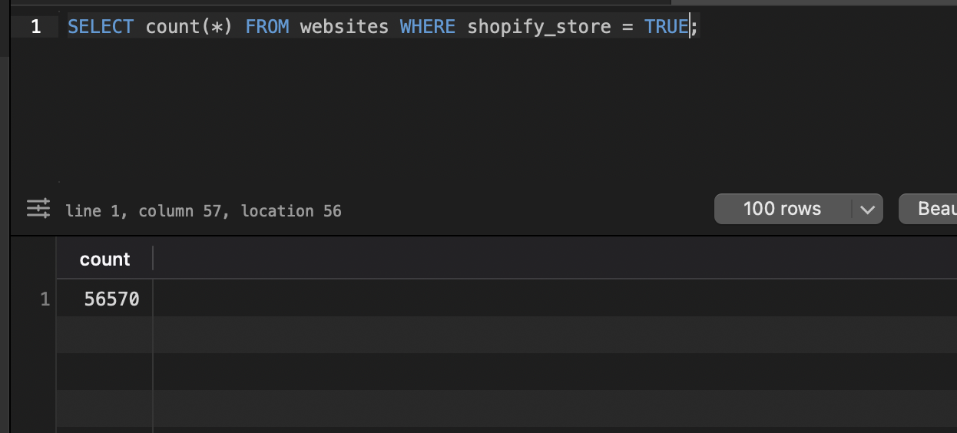This screenshot has height=433, width=957.
Task: Click line number 1 in the editor gutter
Action: pyautogui.click(x=35, y=27)
